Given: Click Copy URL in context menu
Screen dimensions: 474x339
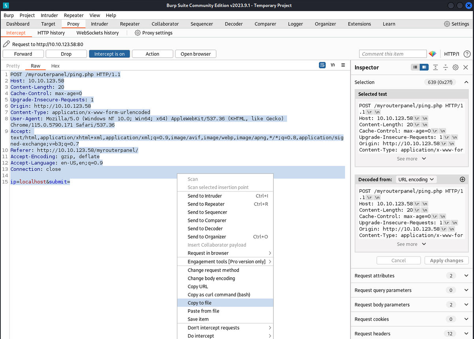Looking at the screenshot, I should tap(225, 287).
